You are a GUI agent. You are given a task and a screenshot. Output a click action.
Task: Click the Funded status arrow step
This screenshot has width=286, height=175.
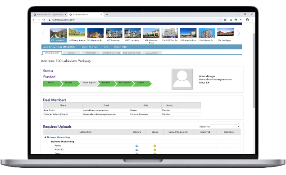click(x=142, y=83)
